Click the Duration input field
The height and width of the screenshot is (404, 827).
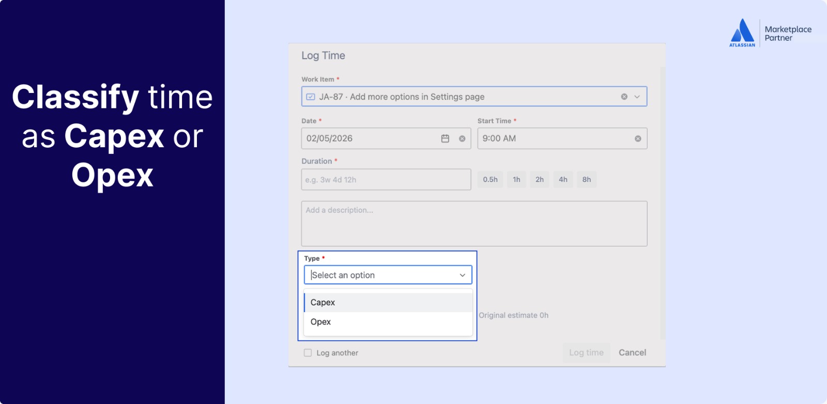[x=386, y=180]
